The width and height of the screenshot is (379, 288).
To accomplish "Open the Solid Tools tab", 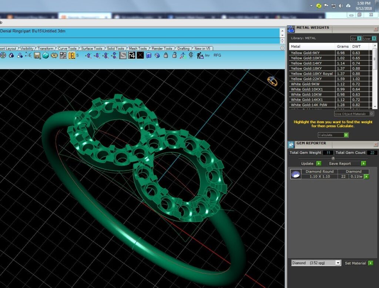I will click(x=115, y=48).
